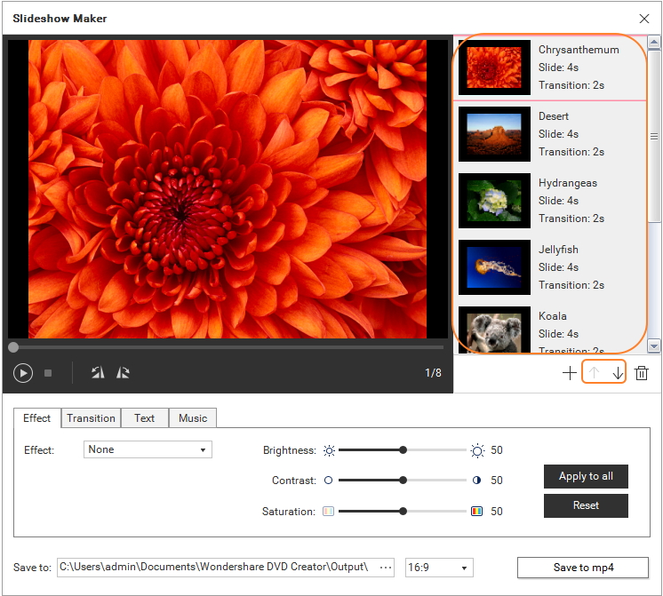Select the Jellyfish slide thumbnail
The width and height of the screenshot is (663, 596).
pos(494,267)
